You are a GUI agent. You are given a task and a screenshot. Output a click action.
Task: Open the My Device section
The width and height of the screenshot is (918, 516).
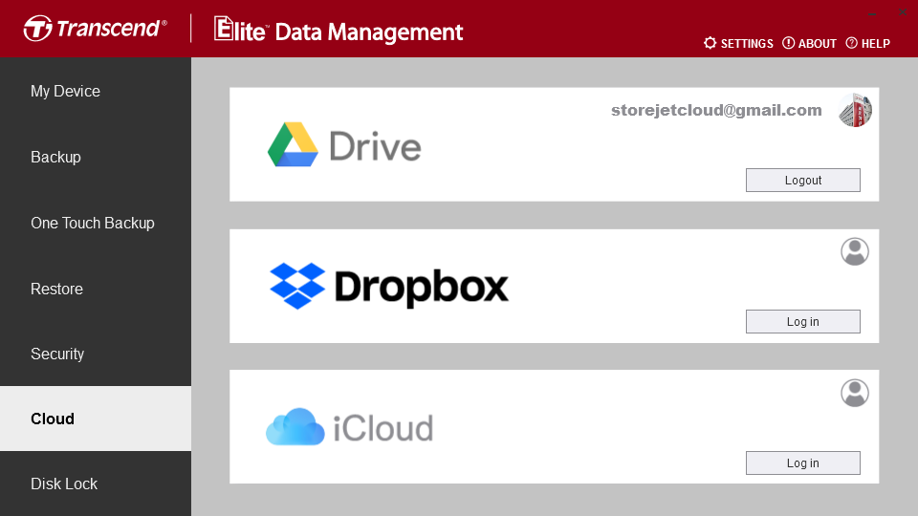click(x=65, y=92)
